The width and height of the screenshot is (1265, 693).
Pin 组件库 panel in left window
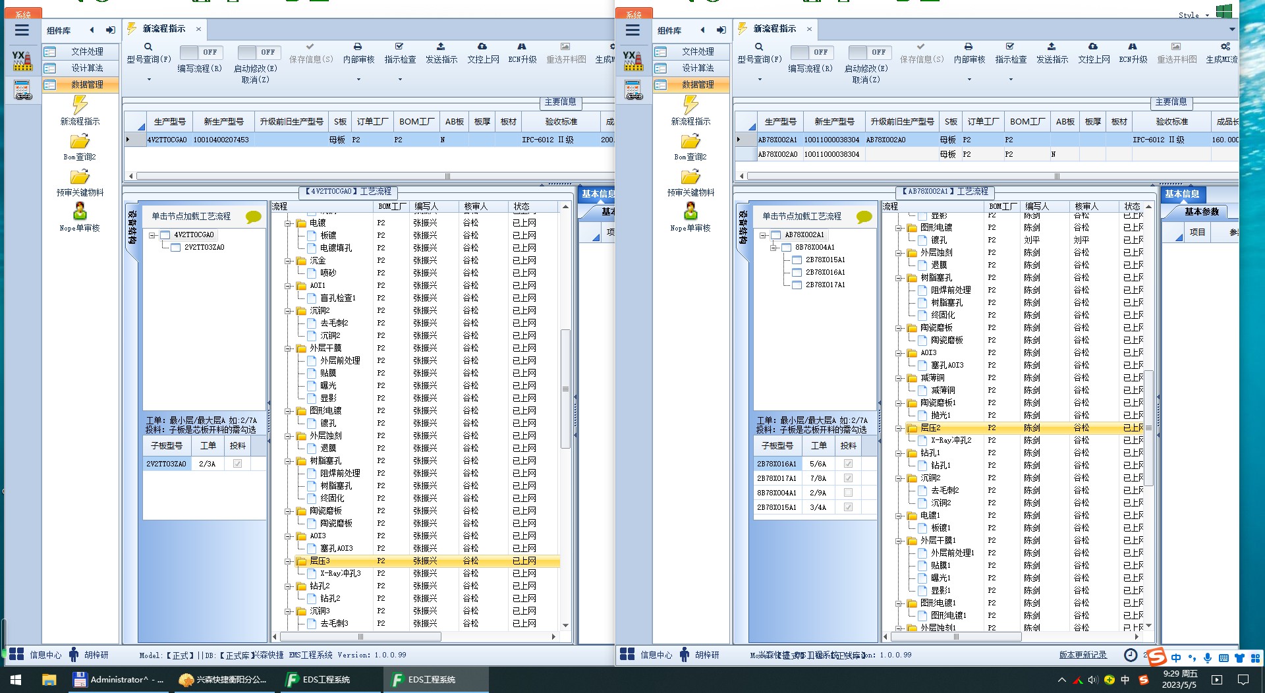(110, 30)
